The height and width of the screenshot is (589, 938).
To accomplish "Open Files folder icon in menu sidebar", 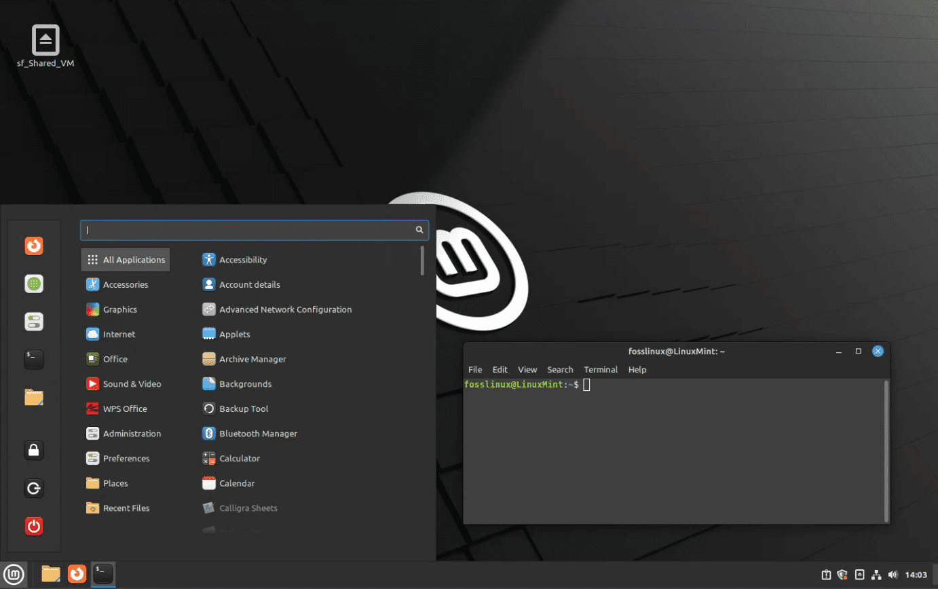I will coord(34,397).
